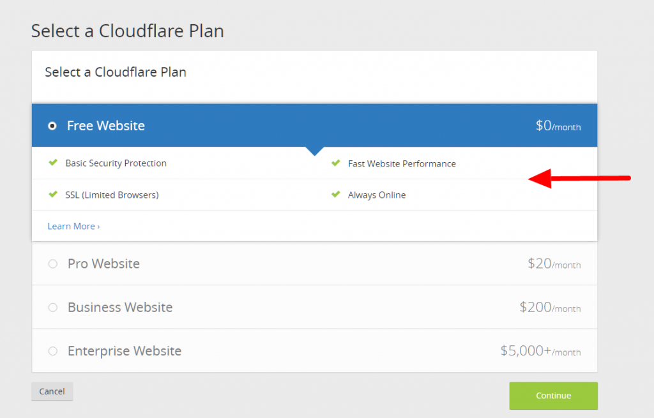Click the SSL (Limited Browsers) text
The image size is (654, 418).
click(x=112, y=195)
